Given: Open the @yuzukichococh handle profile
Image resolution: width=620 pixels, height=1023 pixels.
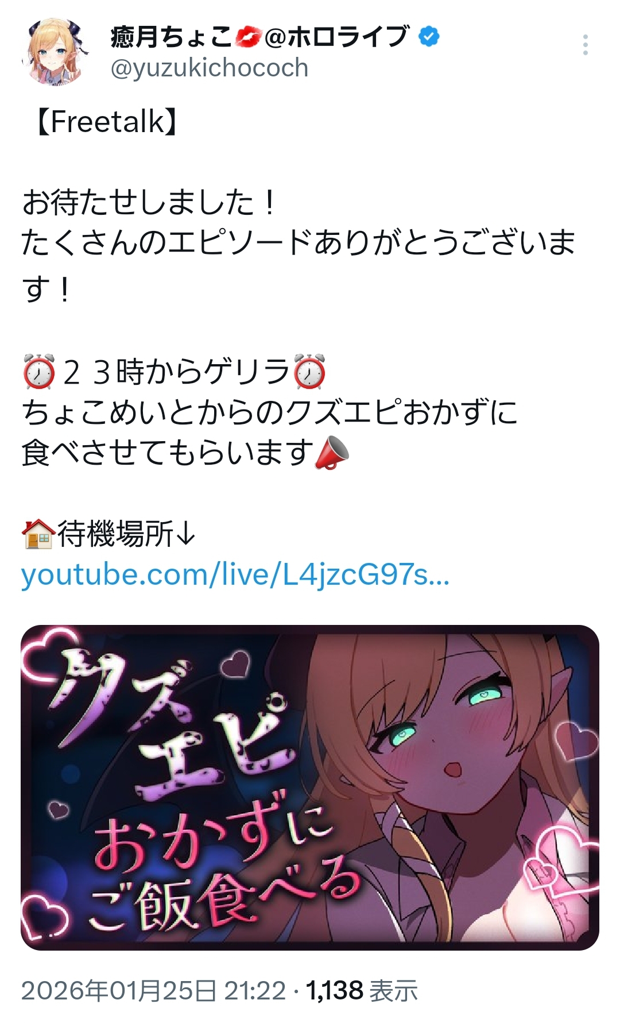Looking at the screenshot, I should pyautogui.click(x=209, y=68).
